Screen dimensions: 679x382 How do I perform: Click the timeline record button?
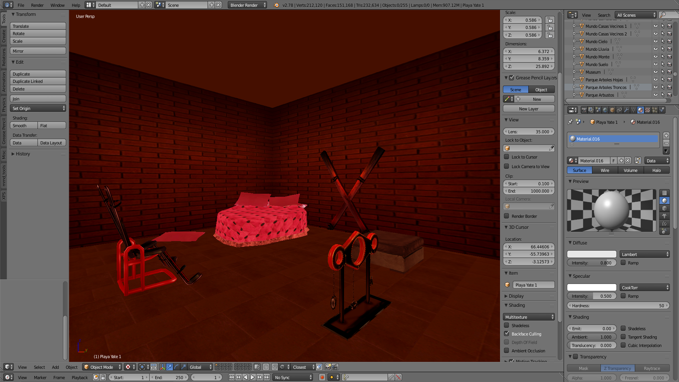tap(322, 377)
